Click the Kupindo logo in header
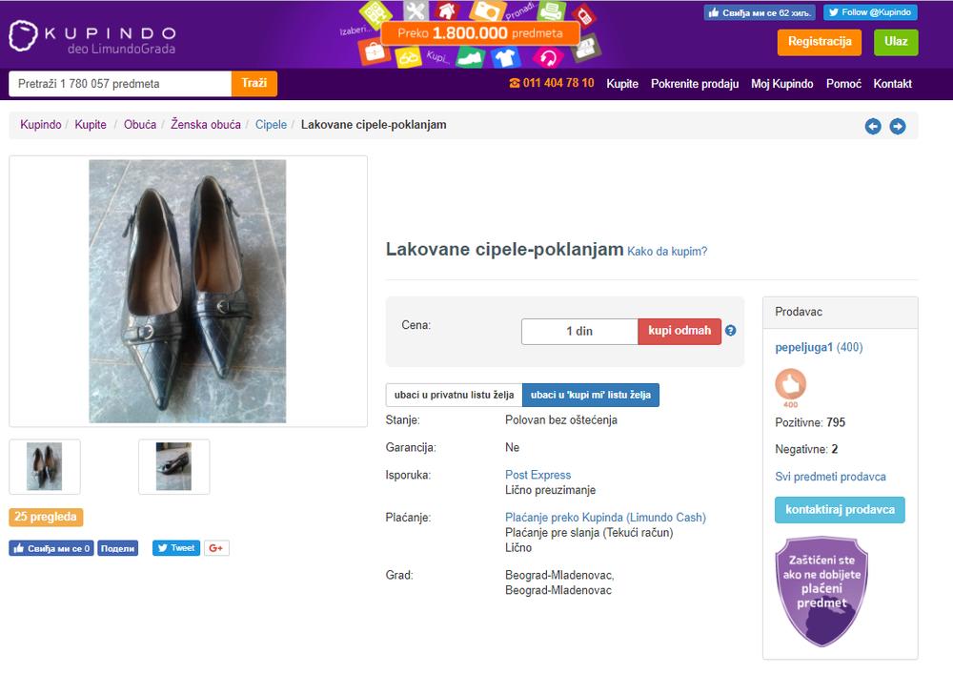The width and height of the screenshot is (953, 674). (x=92, y=36)
